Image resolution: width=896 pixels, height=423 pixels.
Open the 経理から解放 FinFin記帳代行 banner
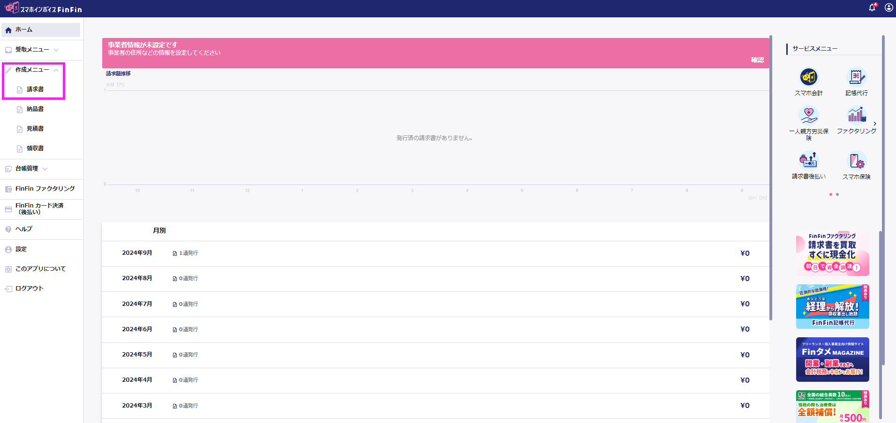833,306
